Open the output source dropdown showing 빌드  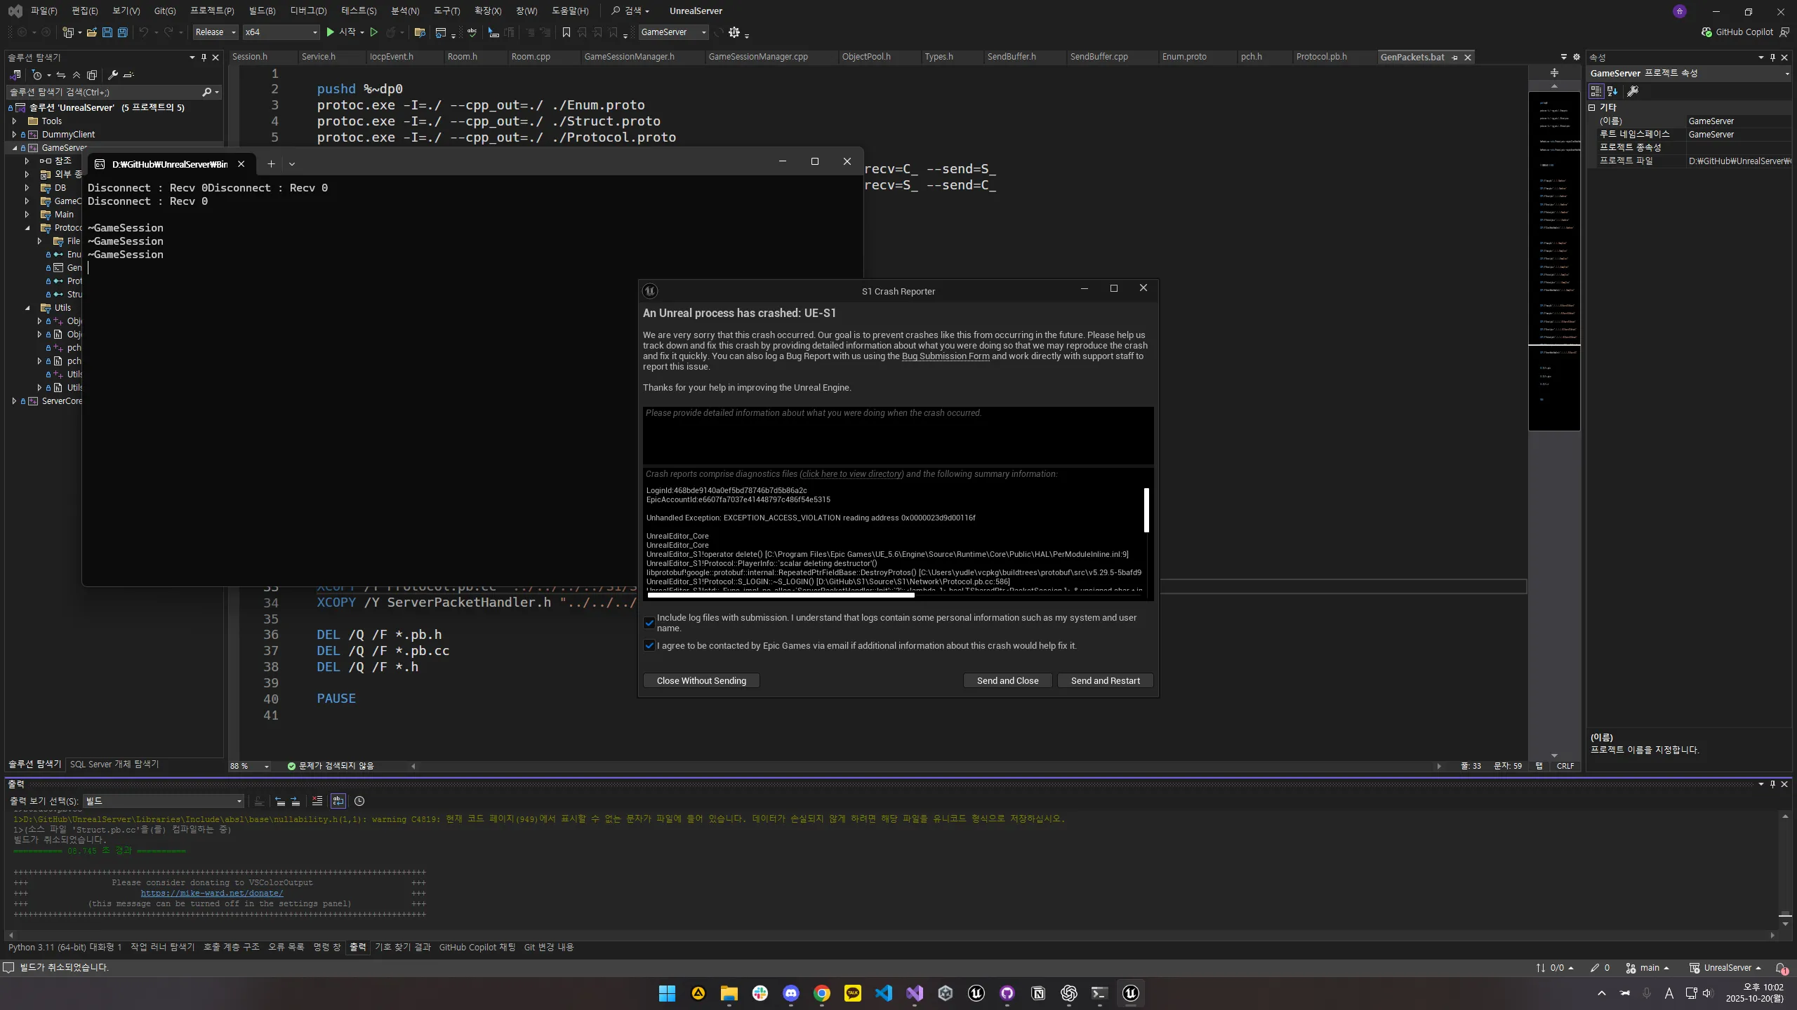[x=163, y=801]
